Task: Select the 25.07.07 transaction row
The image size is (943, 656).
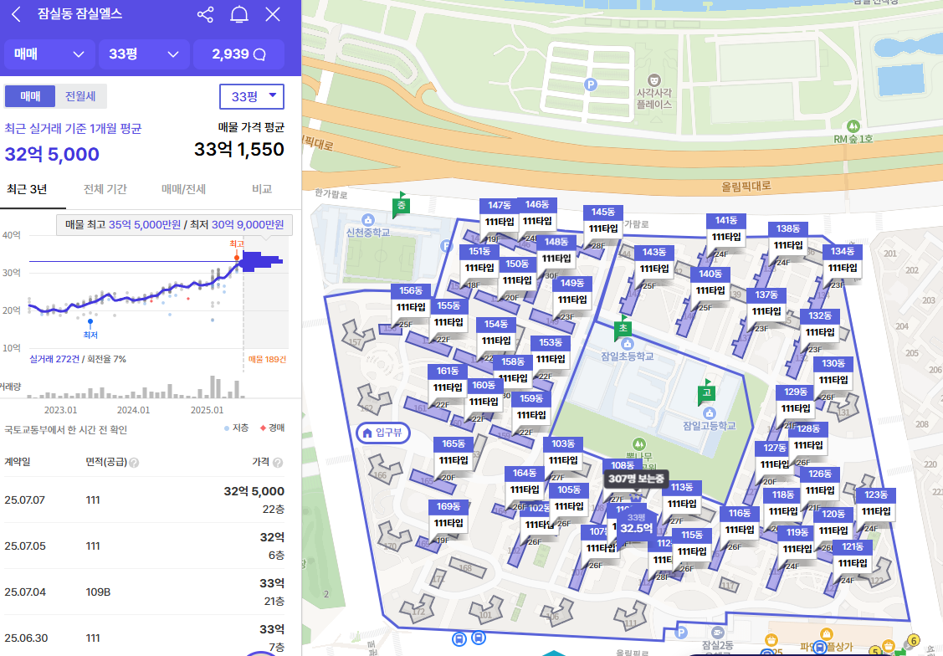Action: (144, 500)
